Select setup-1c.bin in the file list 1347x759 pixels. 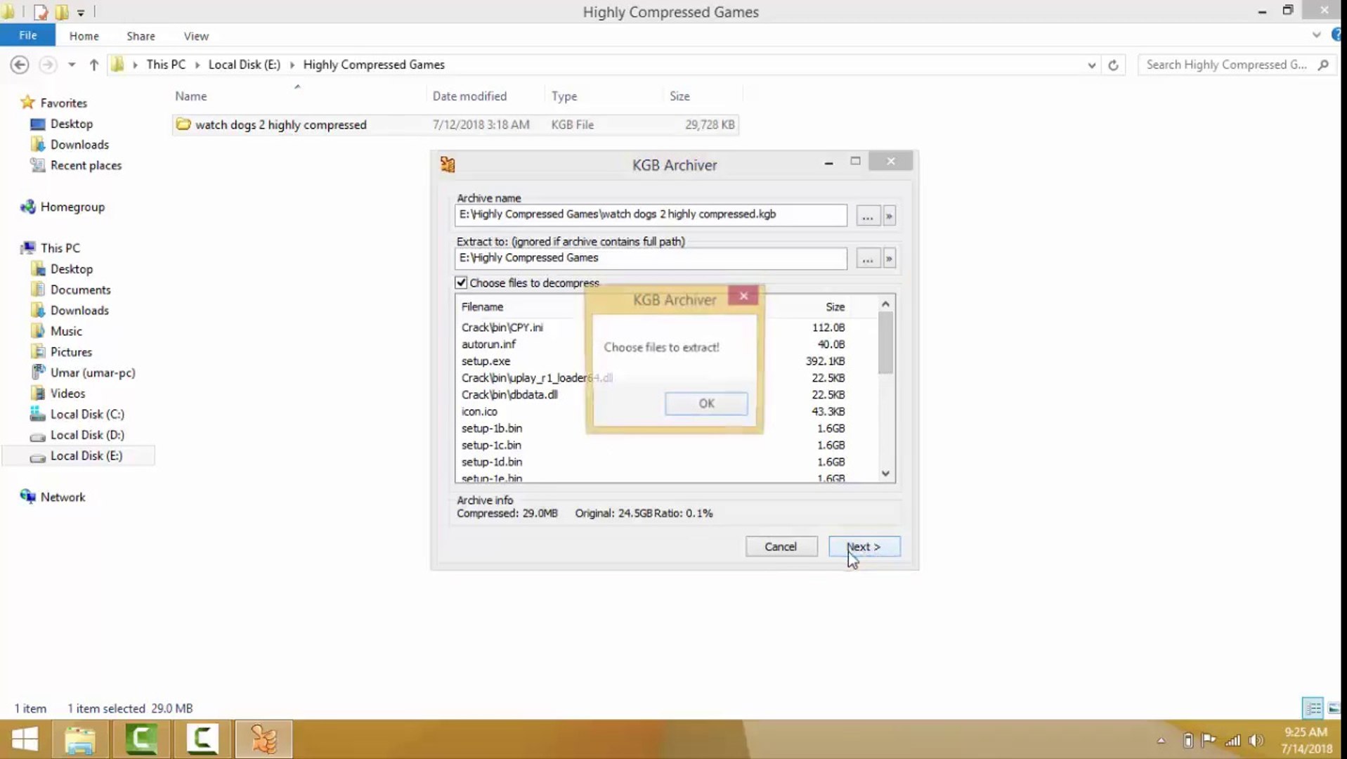coord(491,446)
